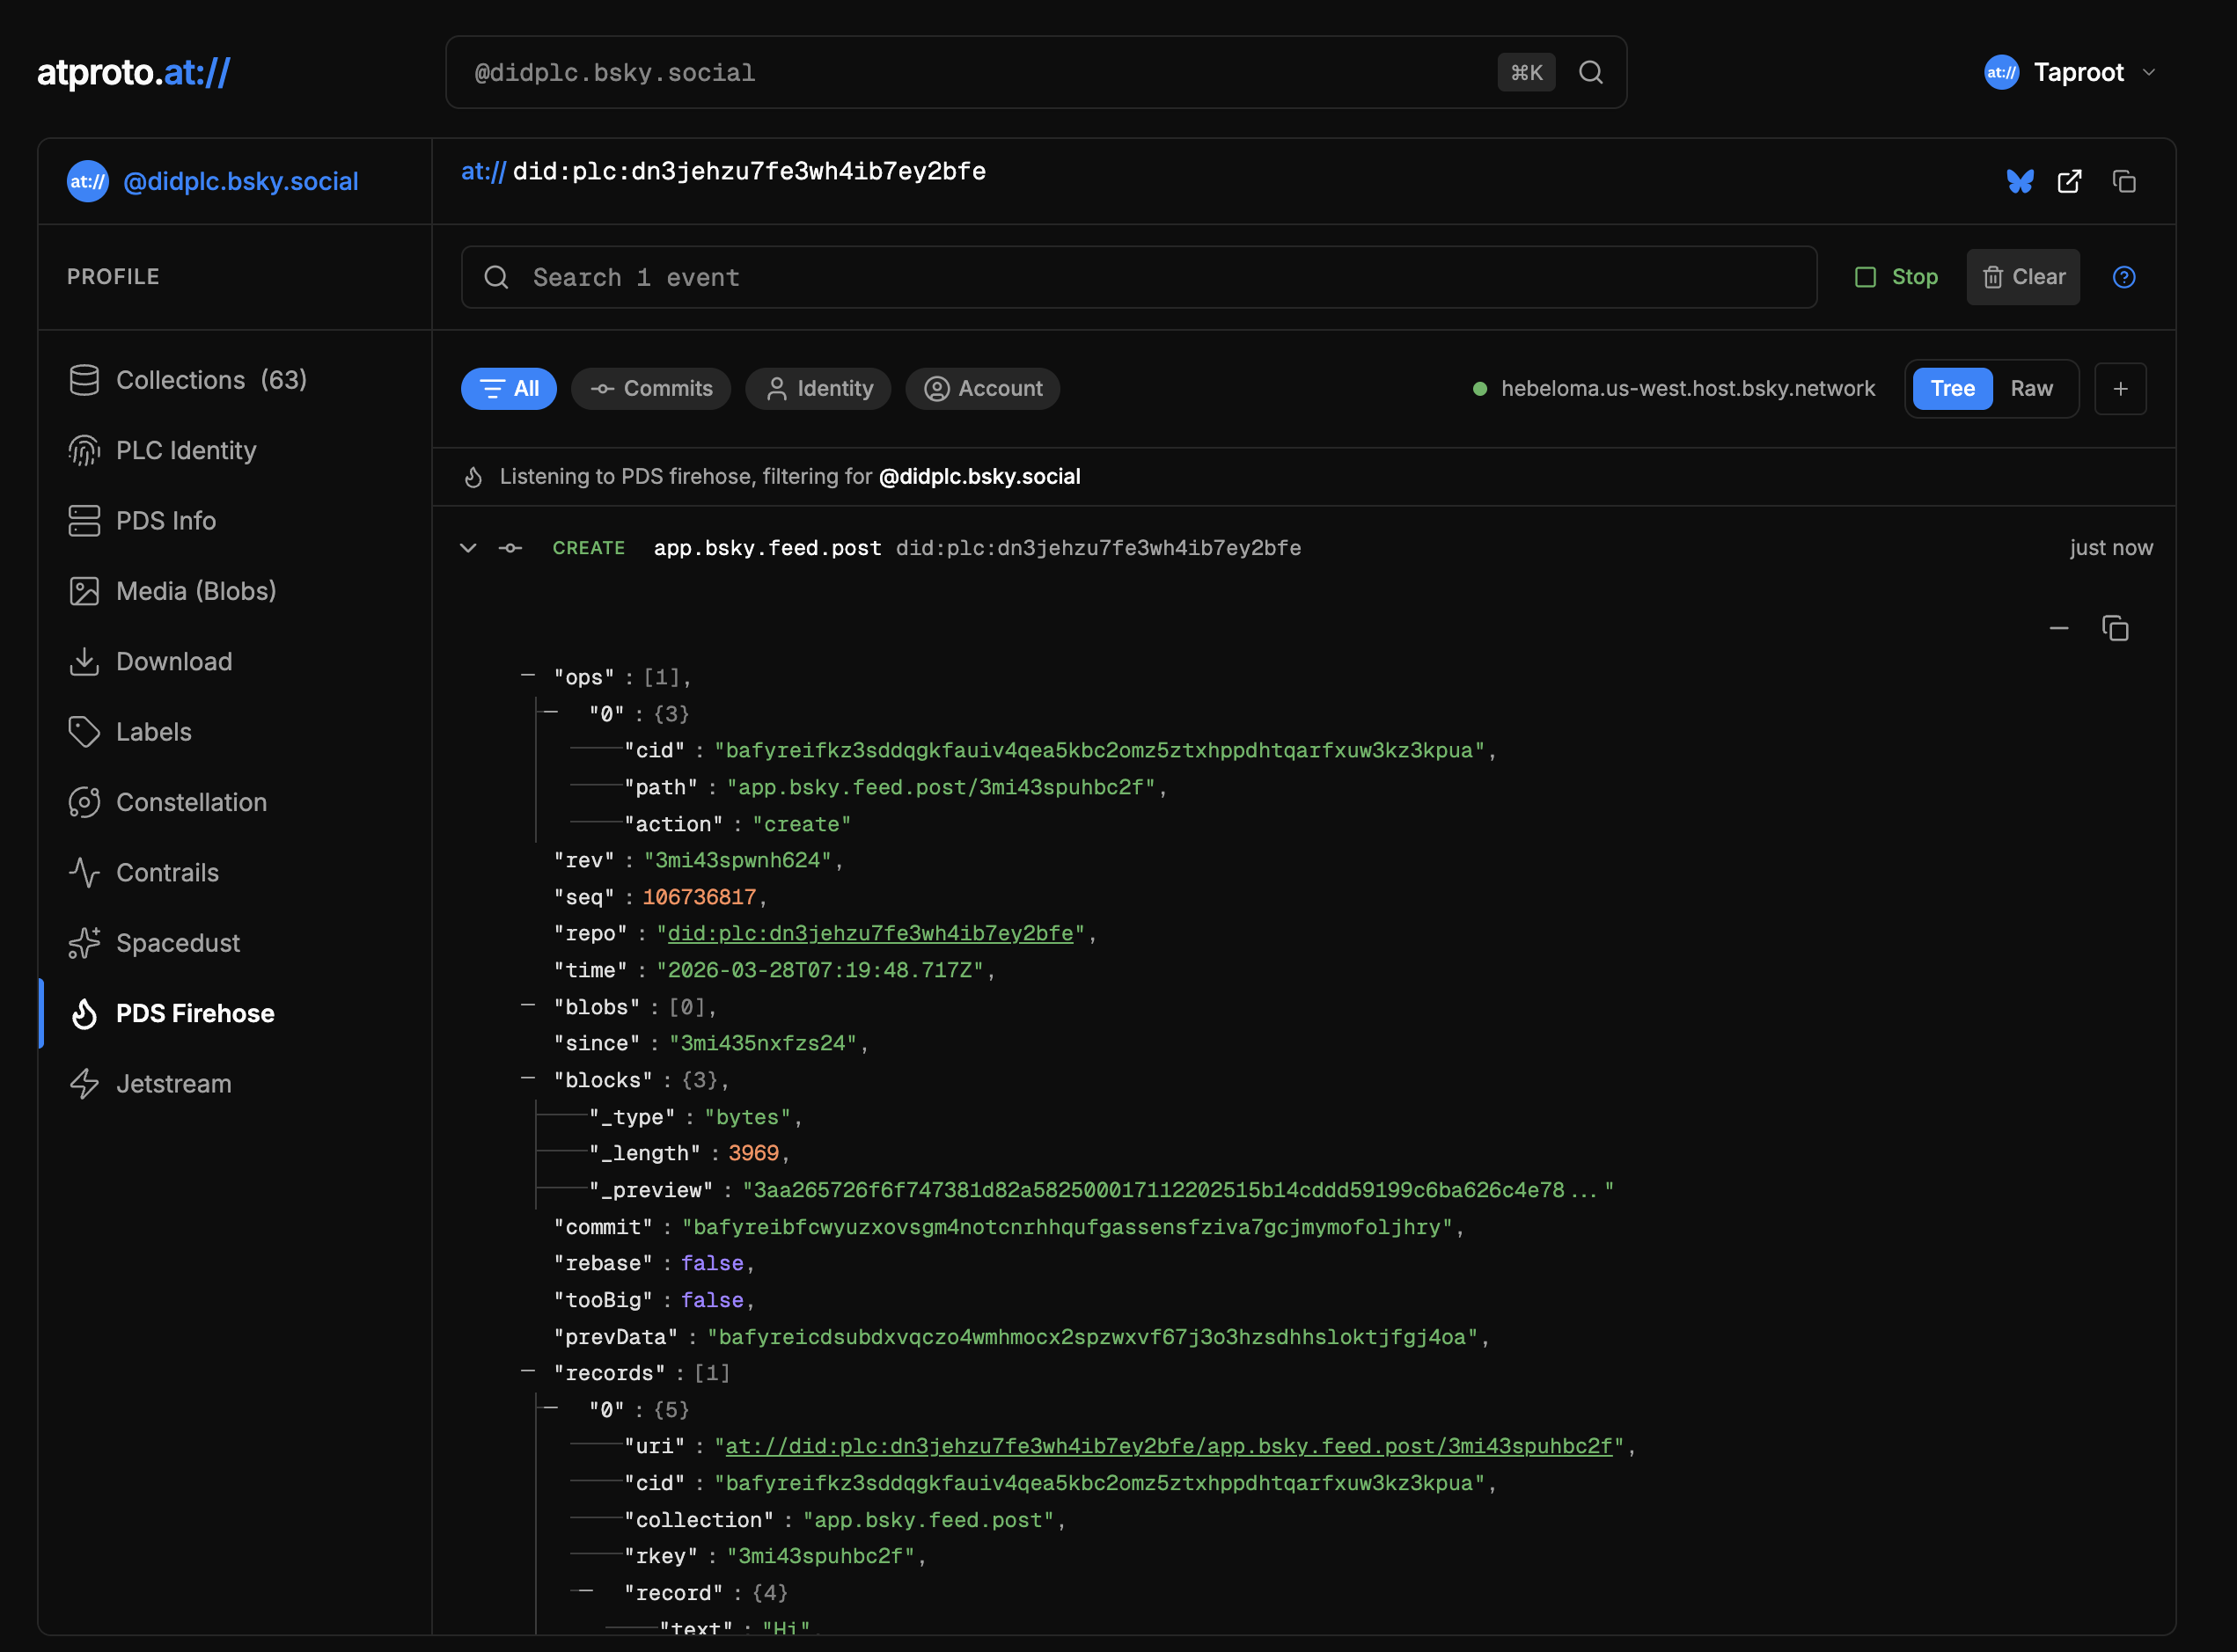This screenshot has width=2237, height=1652.
Task: Click the plus icon next to Raw
Action: pos(2120,388)
